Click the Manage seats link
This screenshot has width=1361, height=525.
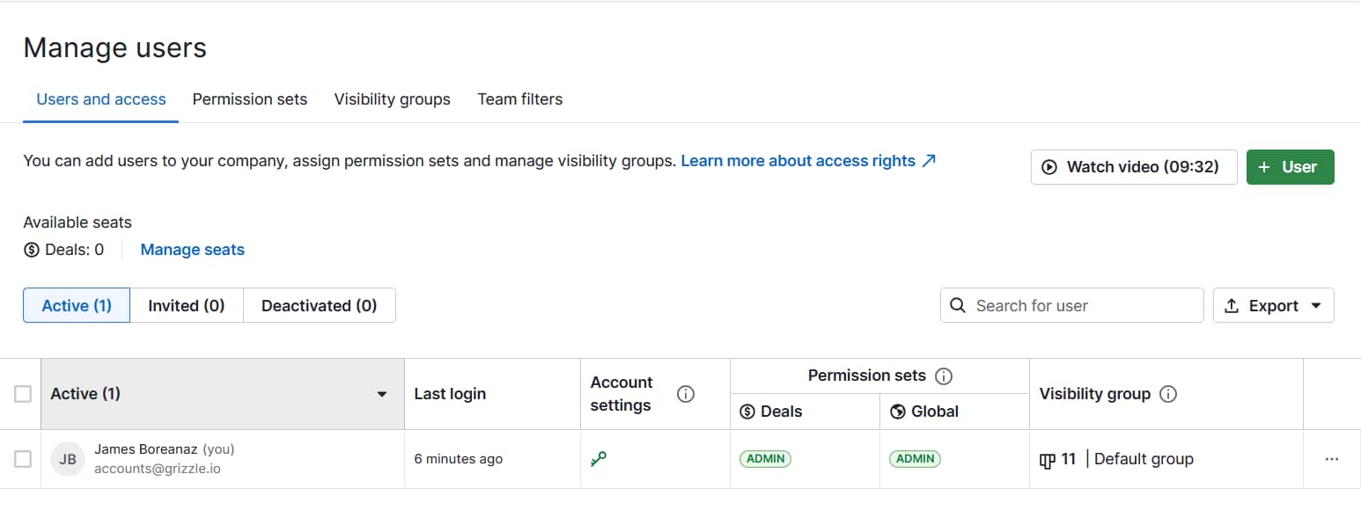pyautogui.click(x=192, y=250)
